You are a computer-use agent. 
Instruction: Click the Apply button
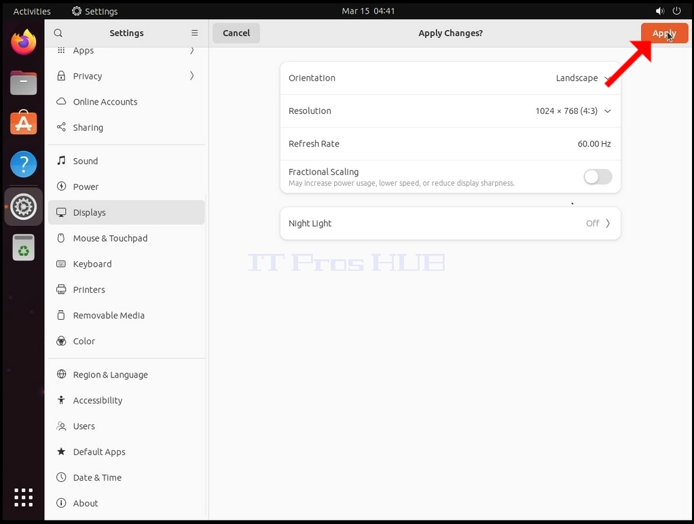pos(664,33)
